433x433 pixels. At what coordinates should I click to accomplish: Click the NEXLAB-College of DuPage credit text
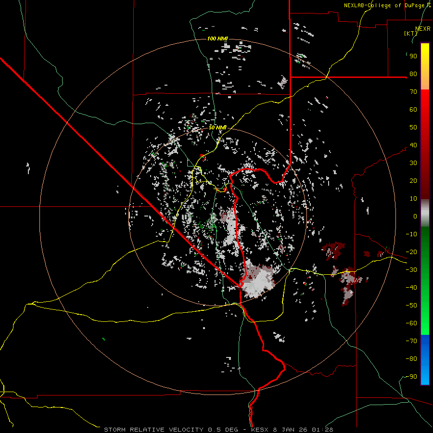(387, 5)
